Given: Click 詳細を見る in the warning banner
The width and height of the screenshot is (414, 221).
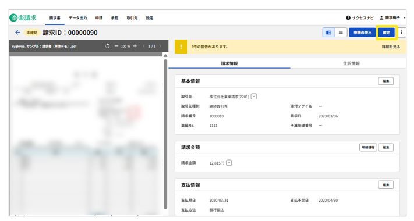Looking at the screenshot, I should (391, 47).
